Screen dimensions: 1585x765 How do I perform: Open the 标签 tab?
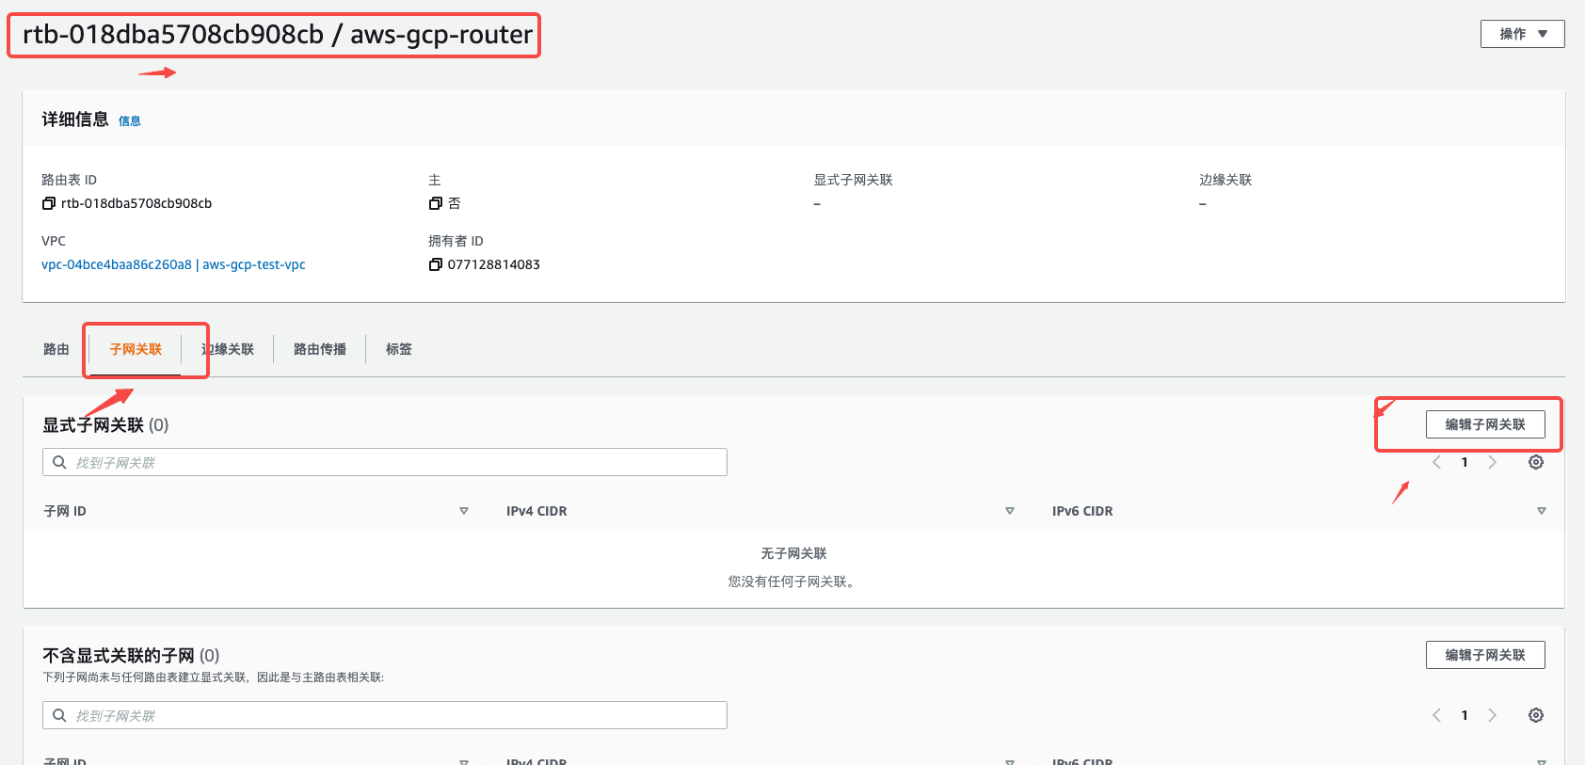click(x=399, y=349)
